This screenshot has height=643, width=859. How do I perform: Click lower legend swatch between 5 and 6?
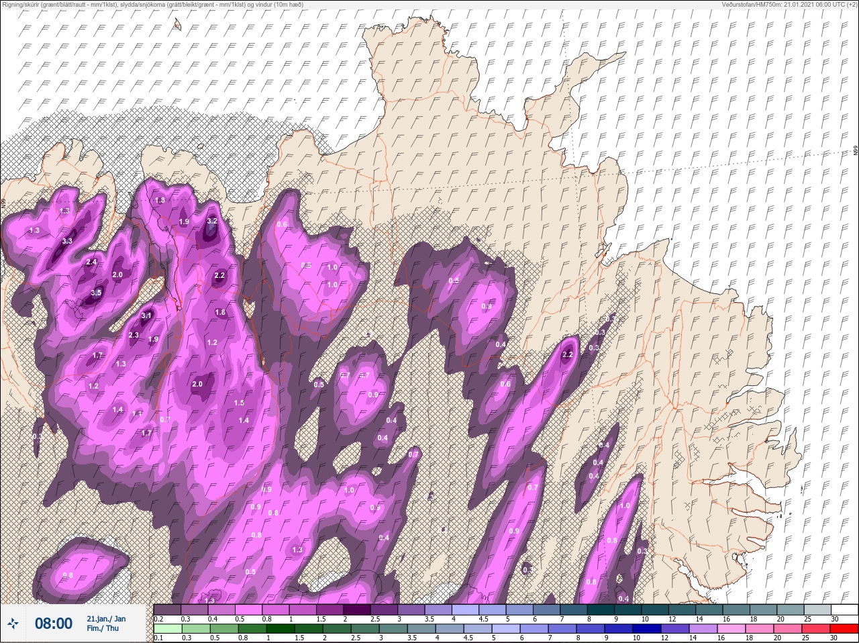click(506, 630)
